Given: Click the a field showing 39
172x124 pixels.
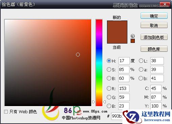Looking at the screenshot, I should 157,70.
